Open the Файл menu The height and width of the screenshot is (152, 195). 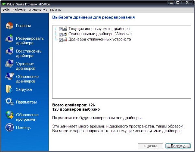6,10
